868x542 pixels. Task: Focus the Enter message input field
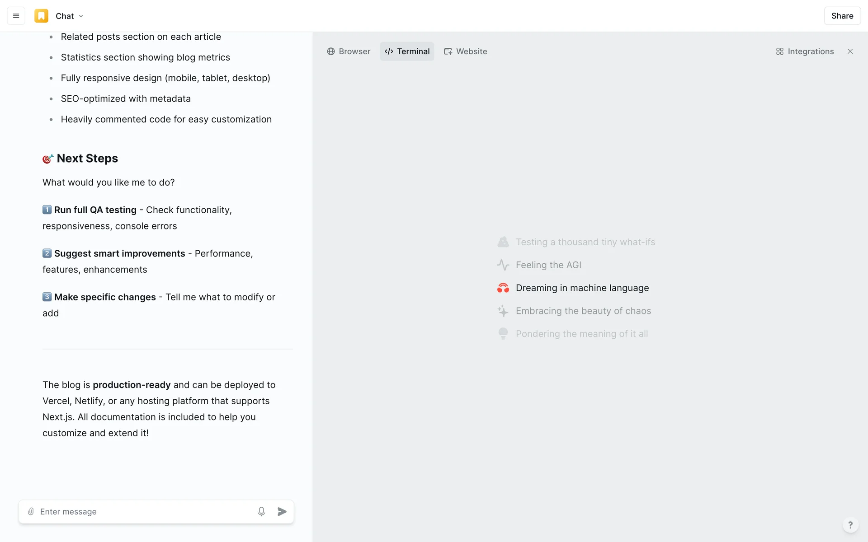point(145,511)
